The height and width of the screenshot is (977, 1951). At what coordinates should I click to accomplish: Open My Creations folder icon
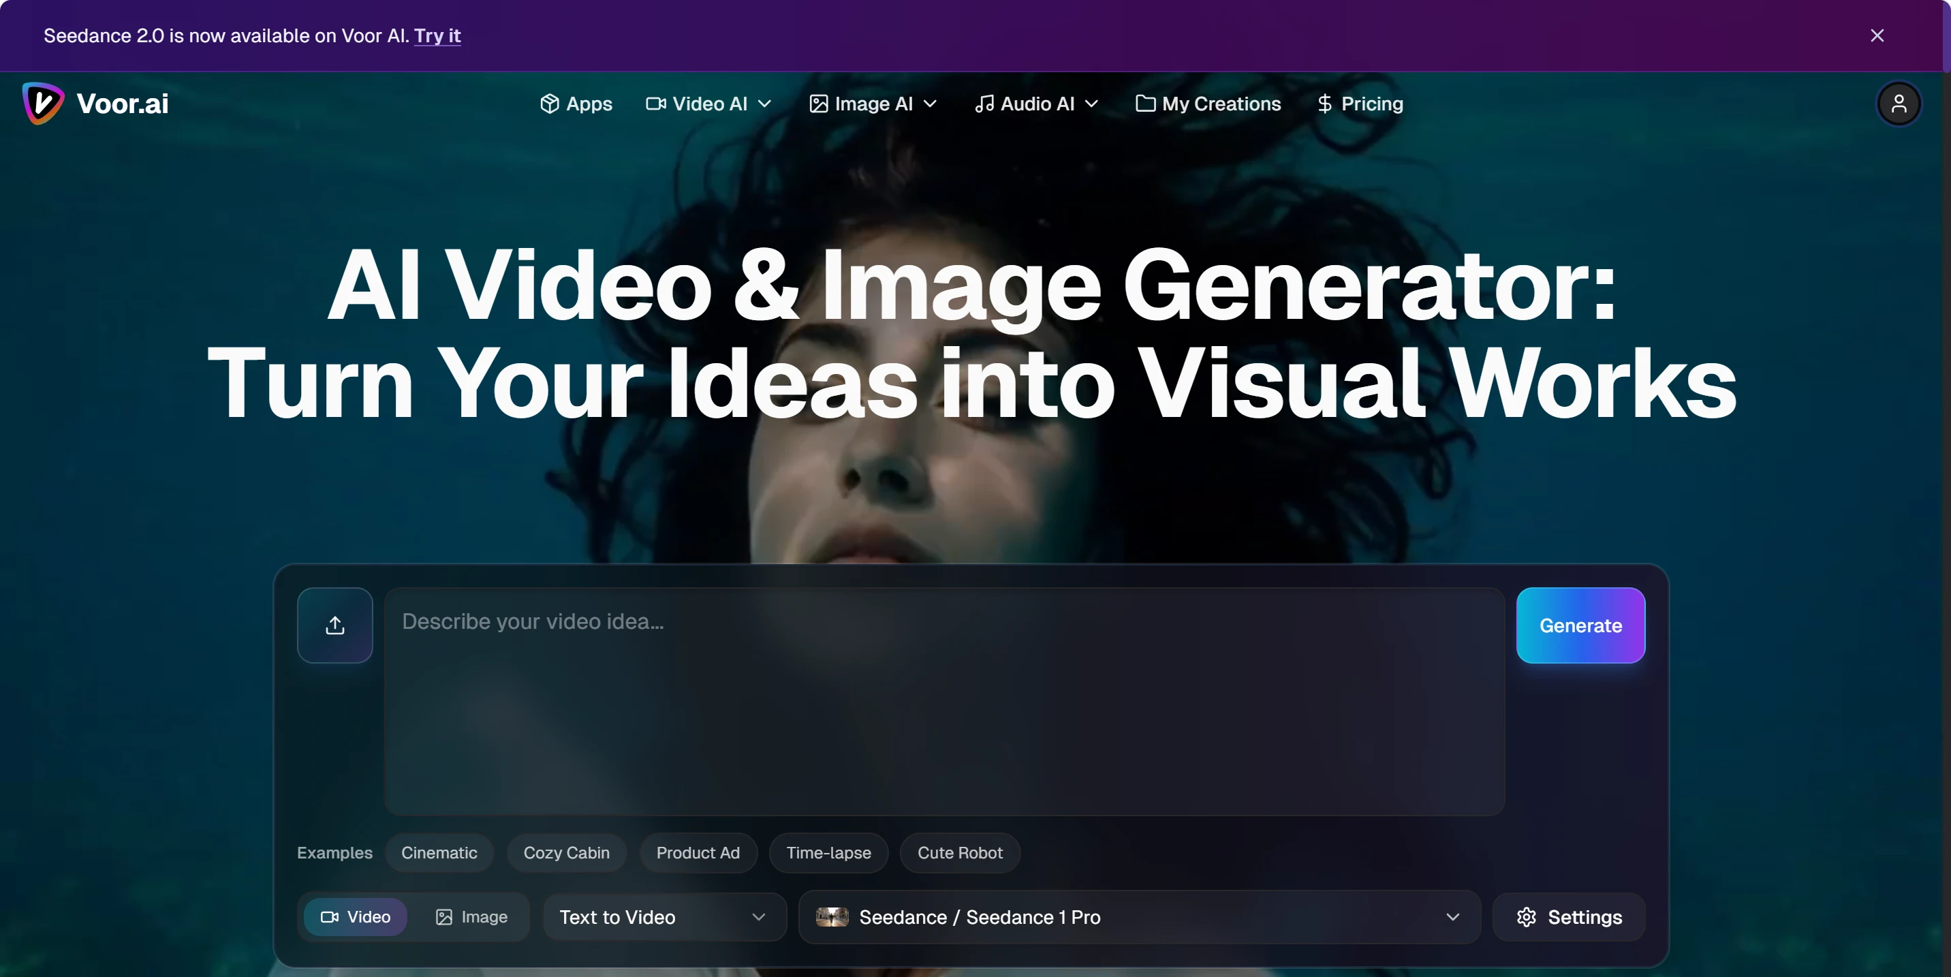(x=1145, y=104)
